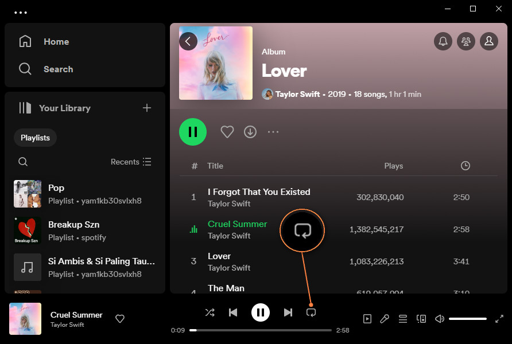Toggle shuffle playback
Viewport: 512px width, 344px height.
tap(210, 312)
